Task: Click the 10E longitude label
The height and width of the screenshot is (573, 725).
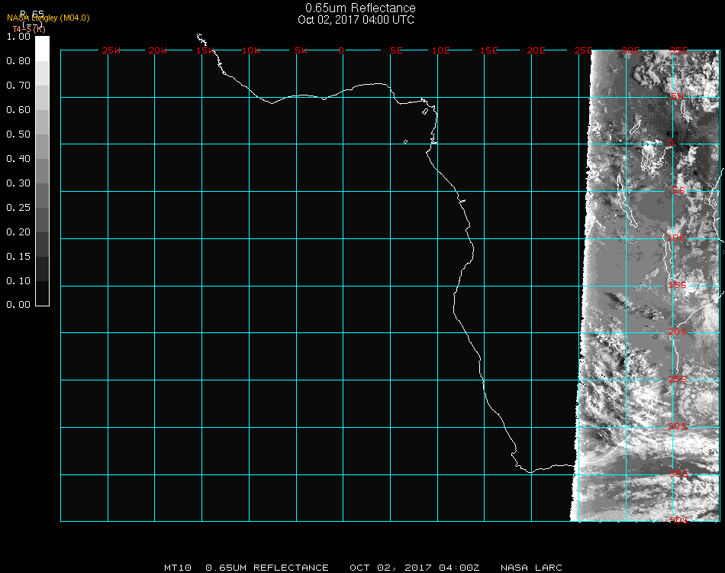Action: pos(440,50)
